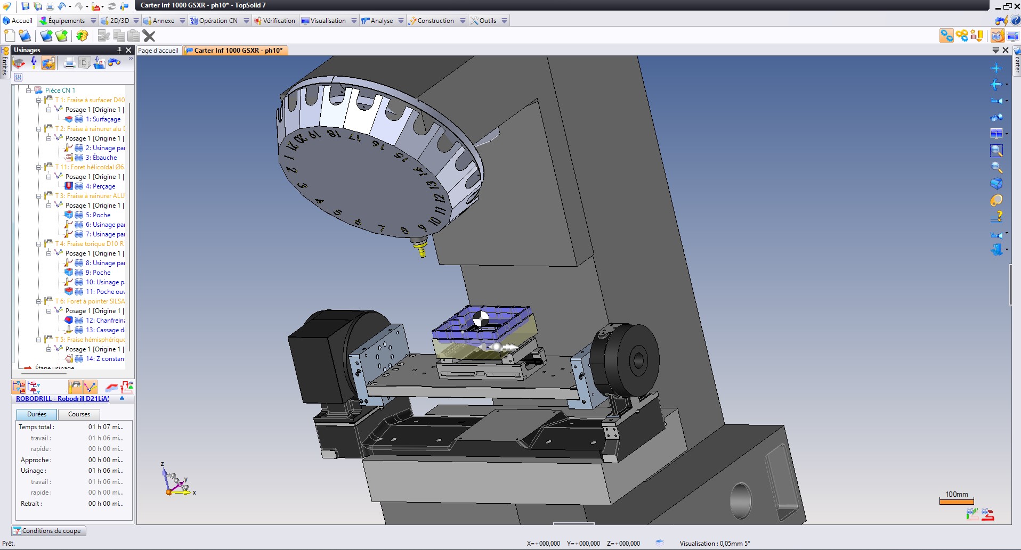Toggle the axis origin display button
This screenshot has height=550, width=1021.
pyautogui.click(x=90, y=387)
